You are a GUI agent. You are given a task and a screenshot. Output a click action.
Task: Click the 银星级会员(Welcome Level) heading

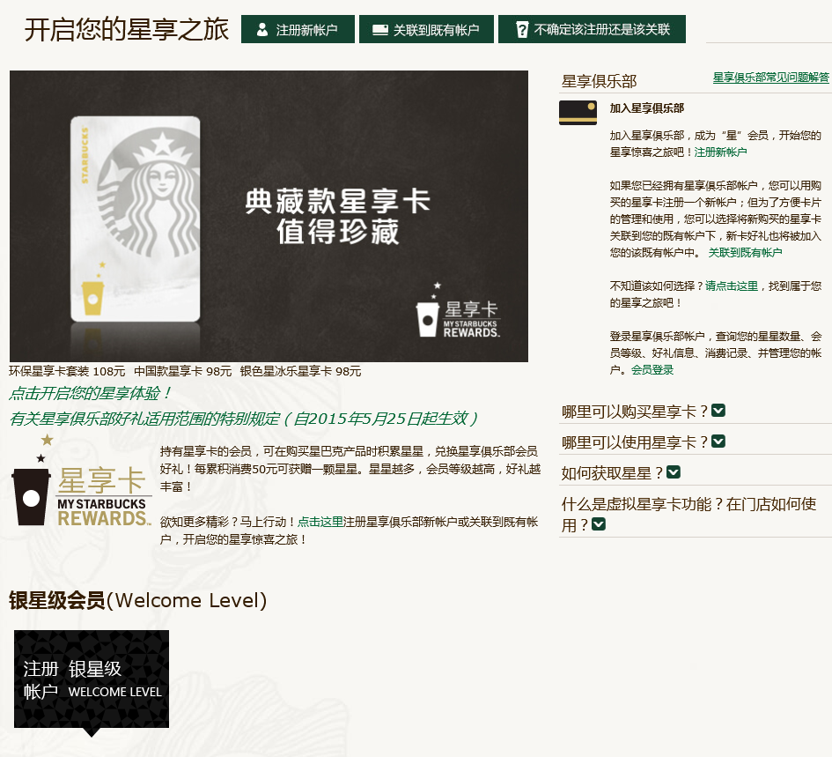coord(138,601)
